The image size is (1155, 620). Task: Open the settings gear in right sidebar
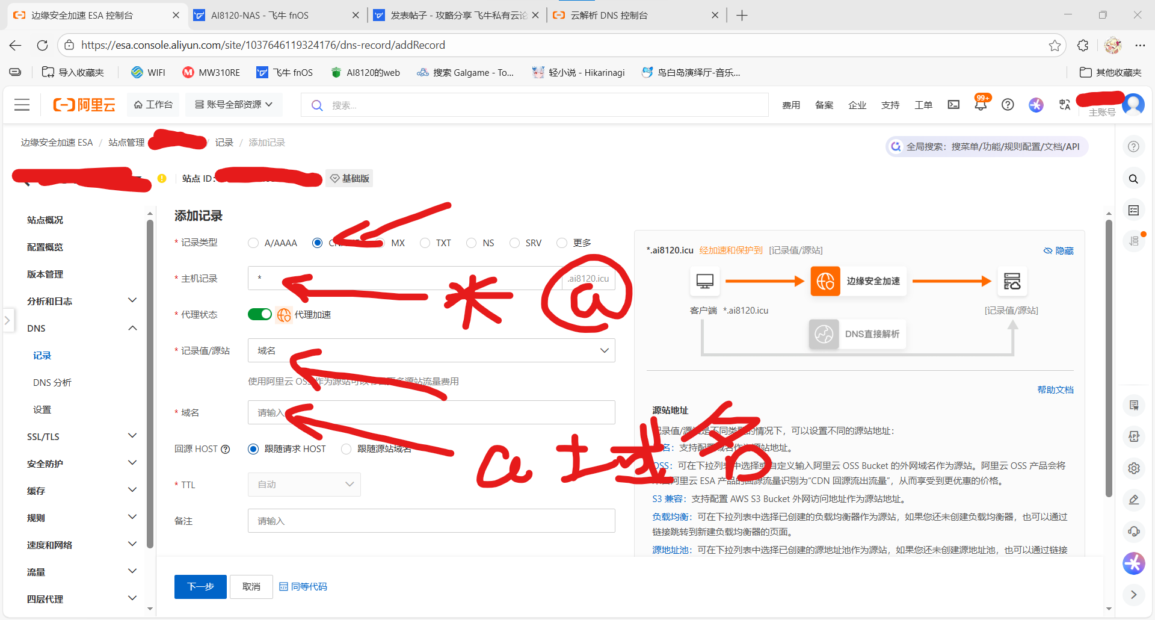click(x=1134, y=468)
